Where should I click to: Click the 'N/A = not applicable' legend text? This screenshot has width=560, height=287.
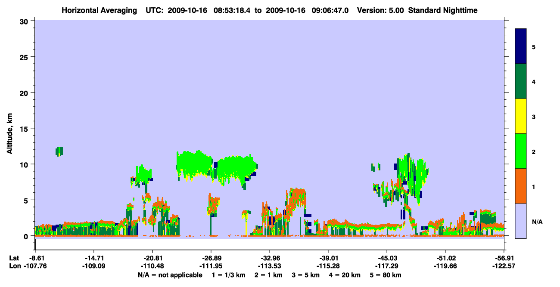click(x=170, y=275)
